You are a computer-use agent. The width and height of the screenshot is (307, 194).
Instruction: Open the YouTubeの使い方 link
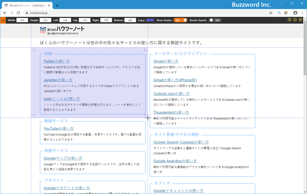pyautogui.click(x=59, y=129)
